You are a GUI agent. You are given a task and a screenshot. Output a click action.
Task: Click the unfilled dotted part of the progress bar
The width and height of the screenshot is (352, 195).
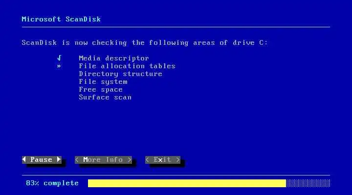308,183
